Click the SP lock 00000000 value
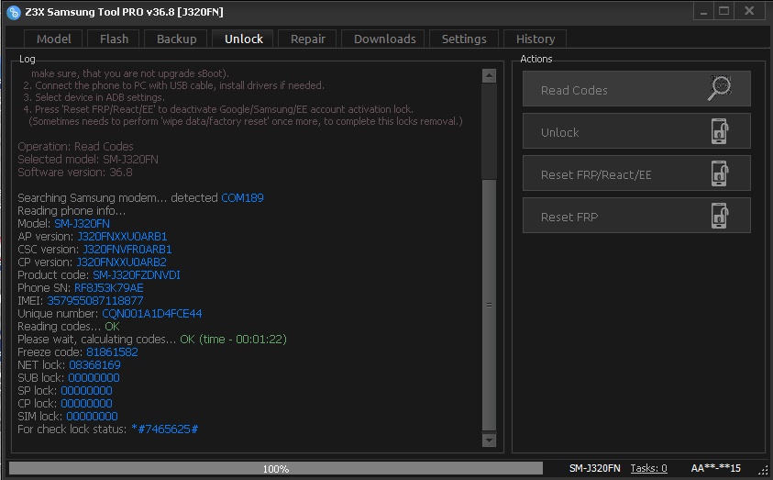The height and width of the screenshot is (480, 773). [x=86, y=390]
